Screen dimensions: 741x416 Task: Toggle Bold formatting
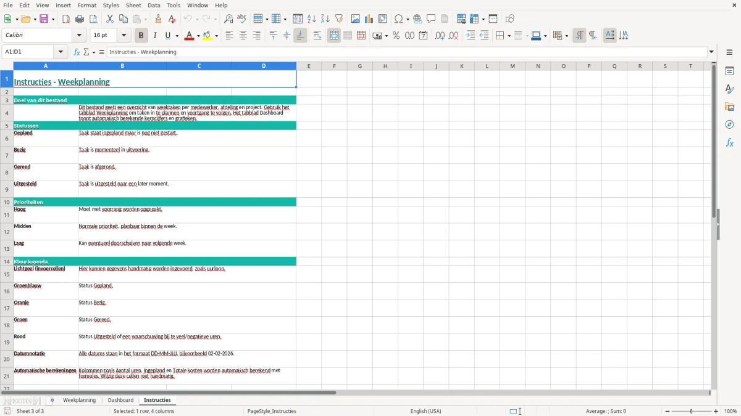(x=141, y=36)
